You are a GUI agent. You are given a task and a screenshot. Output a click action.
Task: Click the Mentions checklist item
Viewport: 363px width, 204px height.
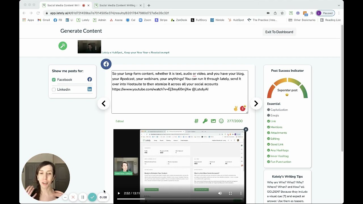click(x=275, y=127)
